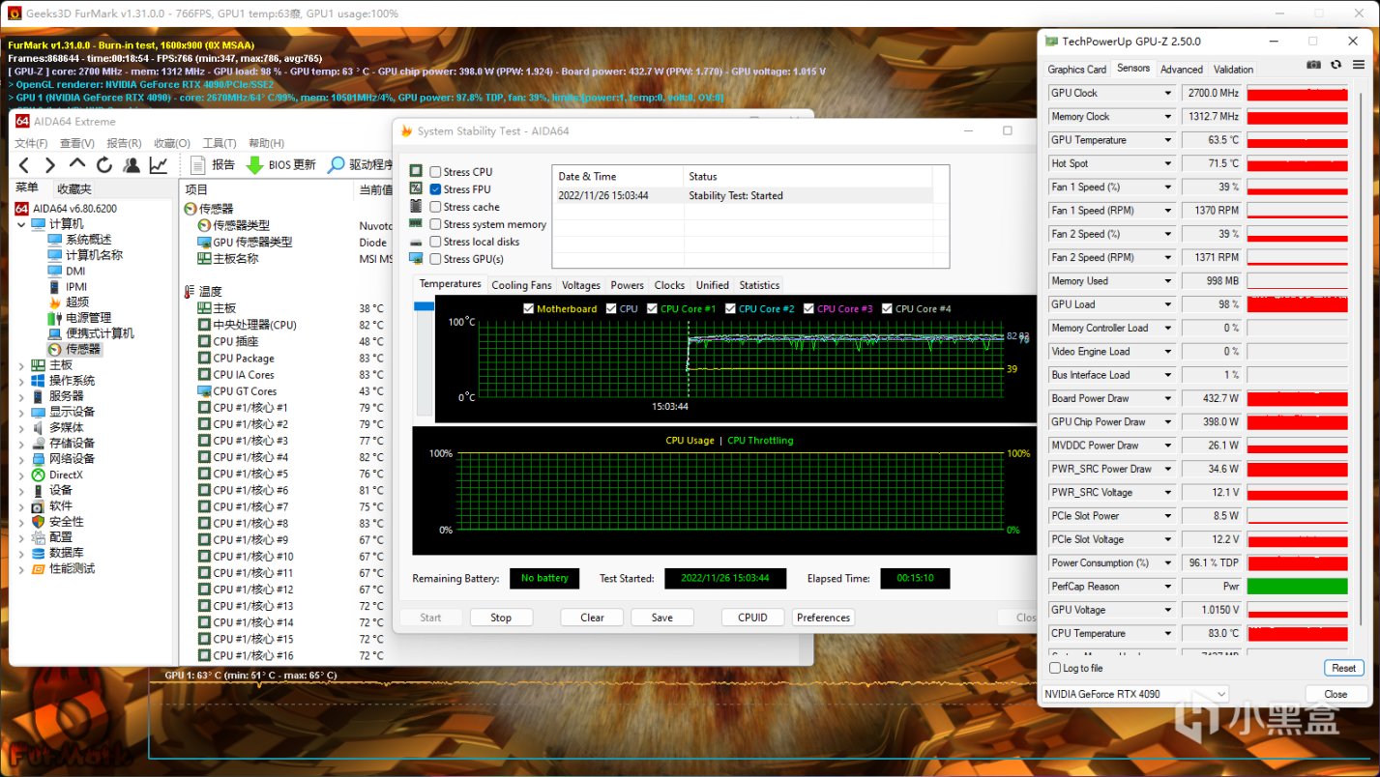1380x777 pixels.
Task: Expand the 主板 tree node
Action: tap(22, 365)
